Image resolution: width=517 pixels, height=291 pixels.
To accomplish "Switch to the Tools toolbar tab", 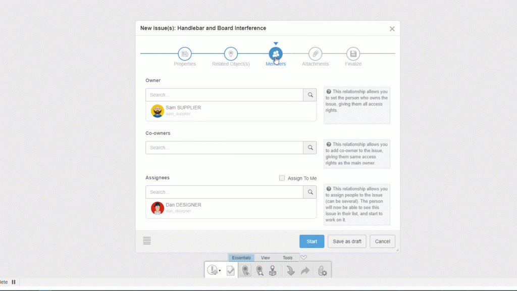I will point(287,258).
